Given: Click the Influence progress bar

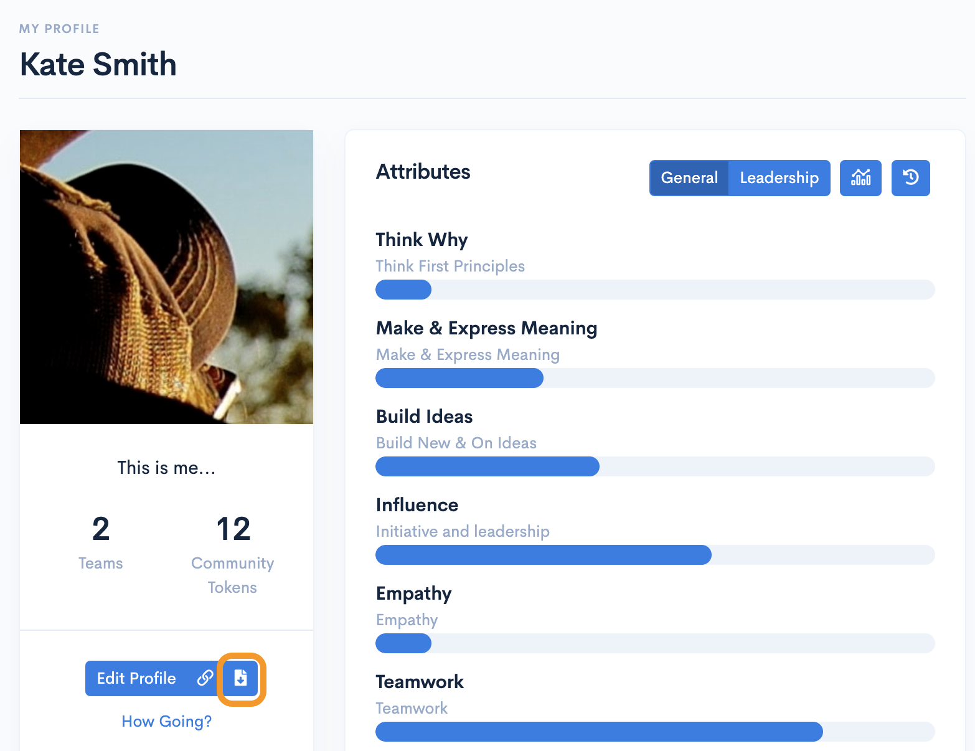Looking at the screenshot, I should (x=654, y=555).
